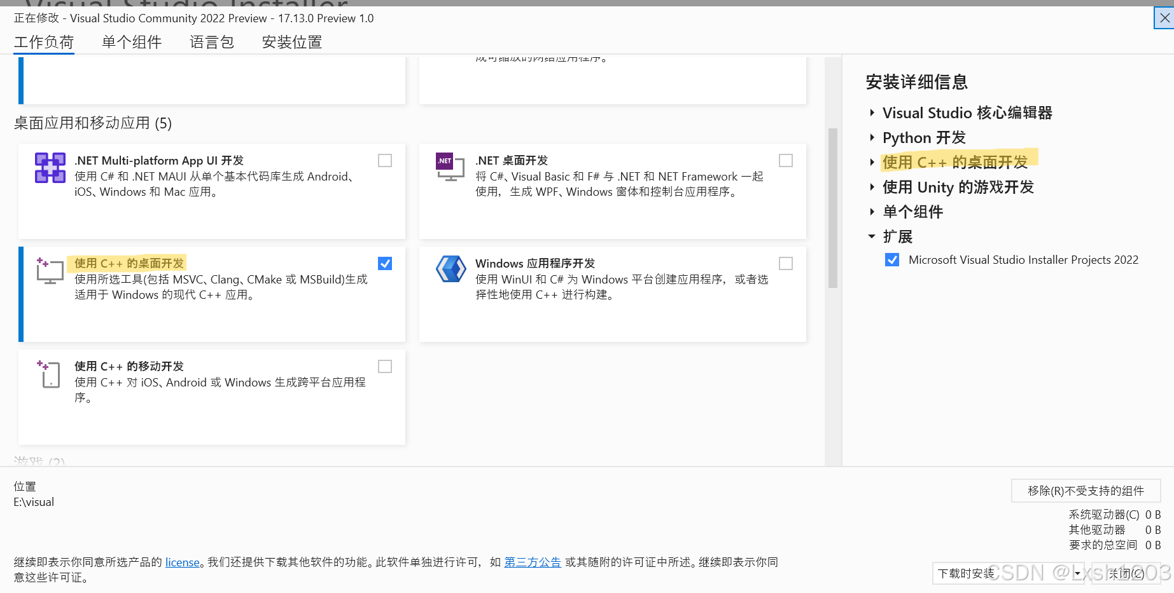Viewport: 1174px width, 593px height.
Task: Click 移除(R)不受支持的组件 button
Action: point(1086,491)
